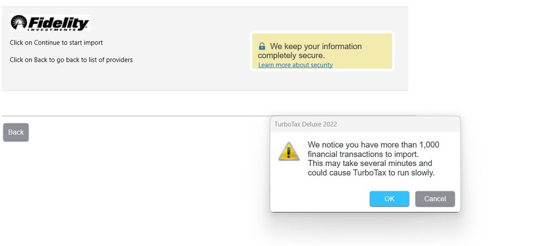Select the 'more than 1,000' warning line
The height and width of the screenshot is (246, 540).
[374, 145]
